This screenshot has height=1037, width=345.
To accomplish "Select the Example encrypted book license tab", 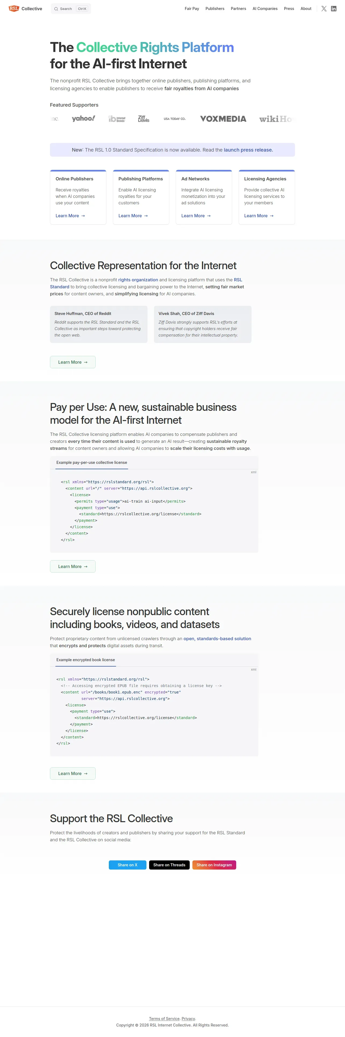I will click(85, 660).
